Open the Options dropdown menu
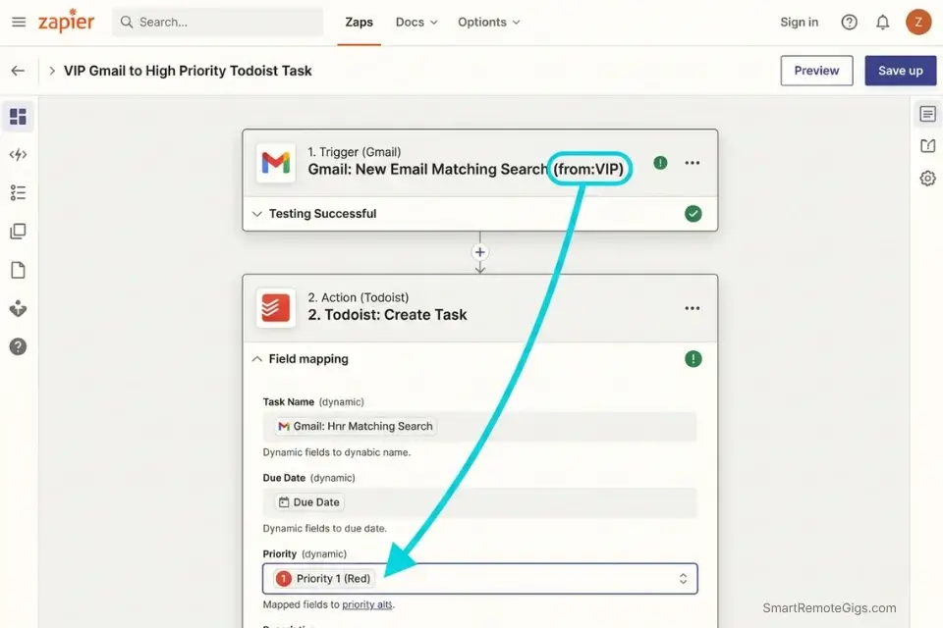Image resolution: width=943 pixels, height=628 pixels. tap(489, 23)
